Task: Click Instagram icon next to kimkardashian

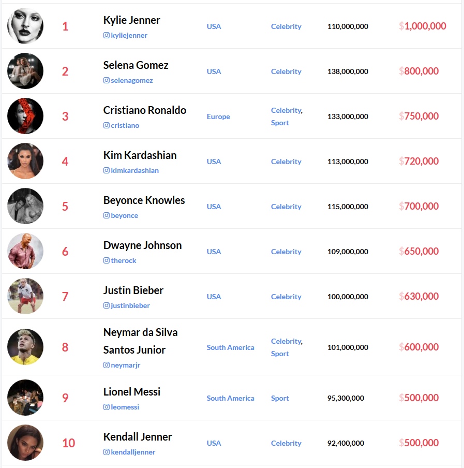Action: coord(106,170)
